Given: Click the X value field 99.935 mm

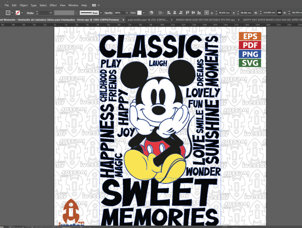Looking at the screenshot, I should (224, 13).
